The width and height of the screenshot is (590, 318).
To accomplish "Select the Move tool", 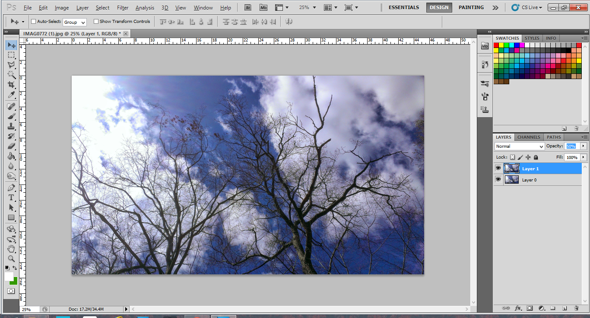I will click(11, 45).
